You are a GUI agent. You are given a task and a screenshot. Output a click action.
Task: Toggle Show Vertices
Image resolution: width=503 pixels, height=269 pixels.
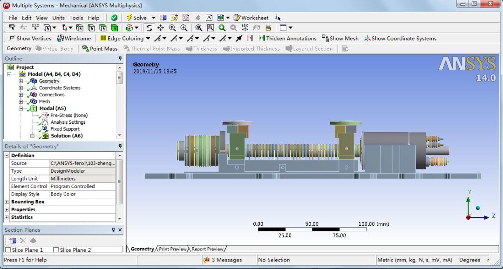click(x=30, y=38)
